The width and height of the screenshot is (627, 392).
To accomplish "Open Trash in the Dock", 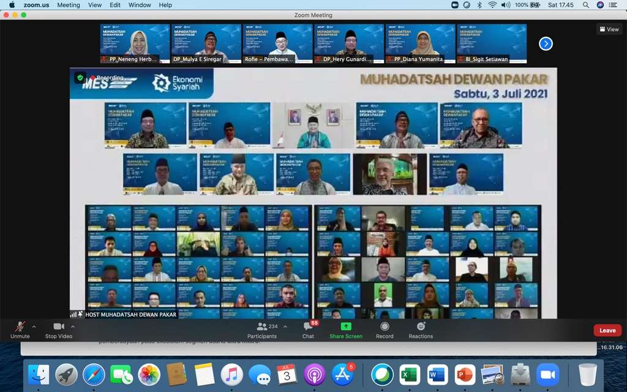I will click(x=587, y=375).
